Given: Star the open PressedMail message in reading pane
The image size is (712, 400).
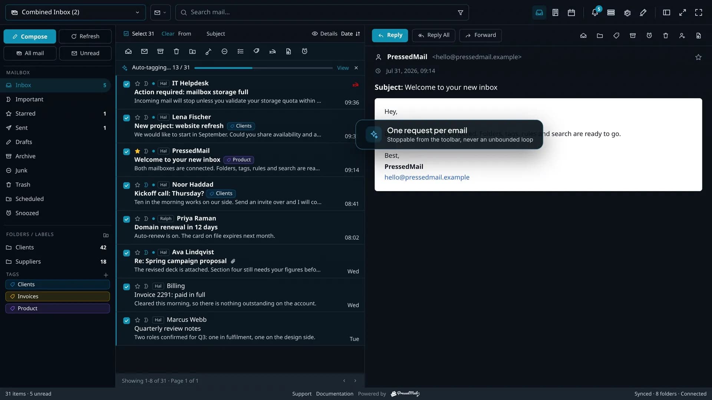Looking at the screenshot, I should click(x=698, y=57).
